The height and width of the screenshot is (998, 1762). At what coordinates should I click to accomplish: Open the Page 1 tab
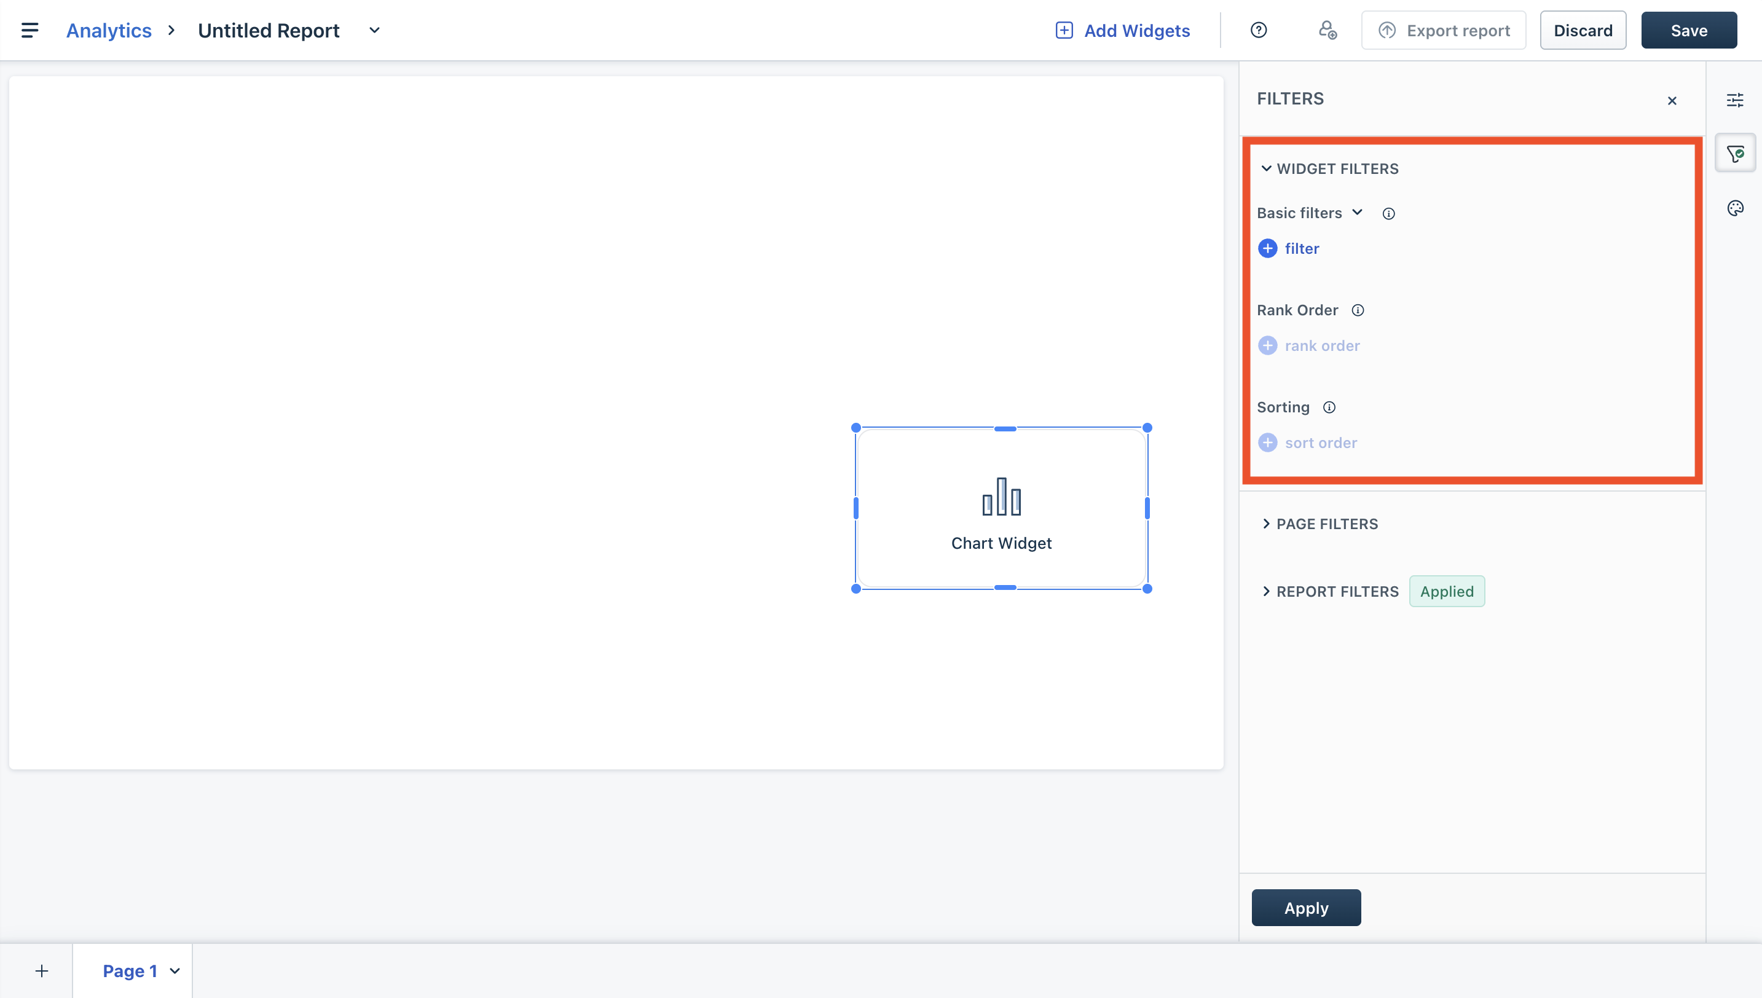tap(130, 970)
